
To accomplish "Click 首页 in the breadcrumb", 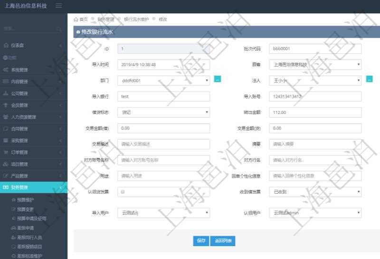I will pos(84,19).
